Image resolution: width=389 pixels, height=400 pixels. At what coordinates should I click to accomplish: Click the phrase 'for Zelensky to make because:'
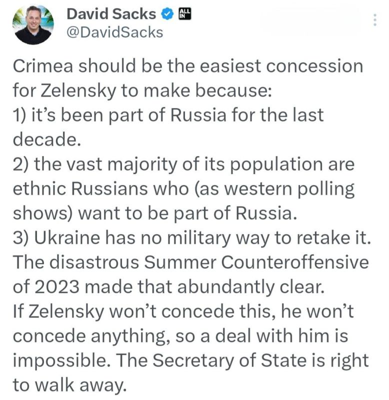(x=142, y=91)
